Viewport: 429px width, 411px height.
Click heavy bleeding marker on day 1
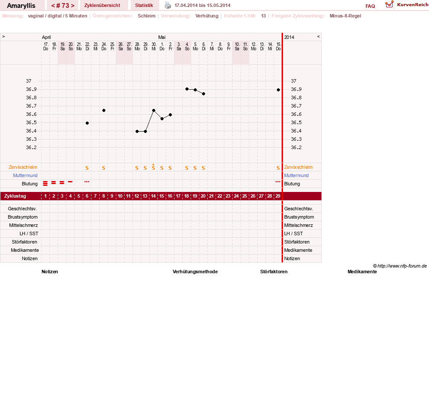click(45, 183)
